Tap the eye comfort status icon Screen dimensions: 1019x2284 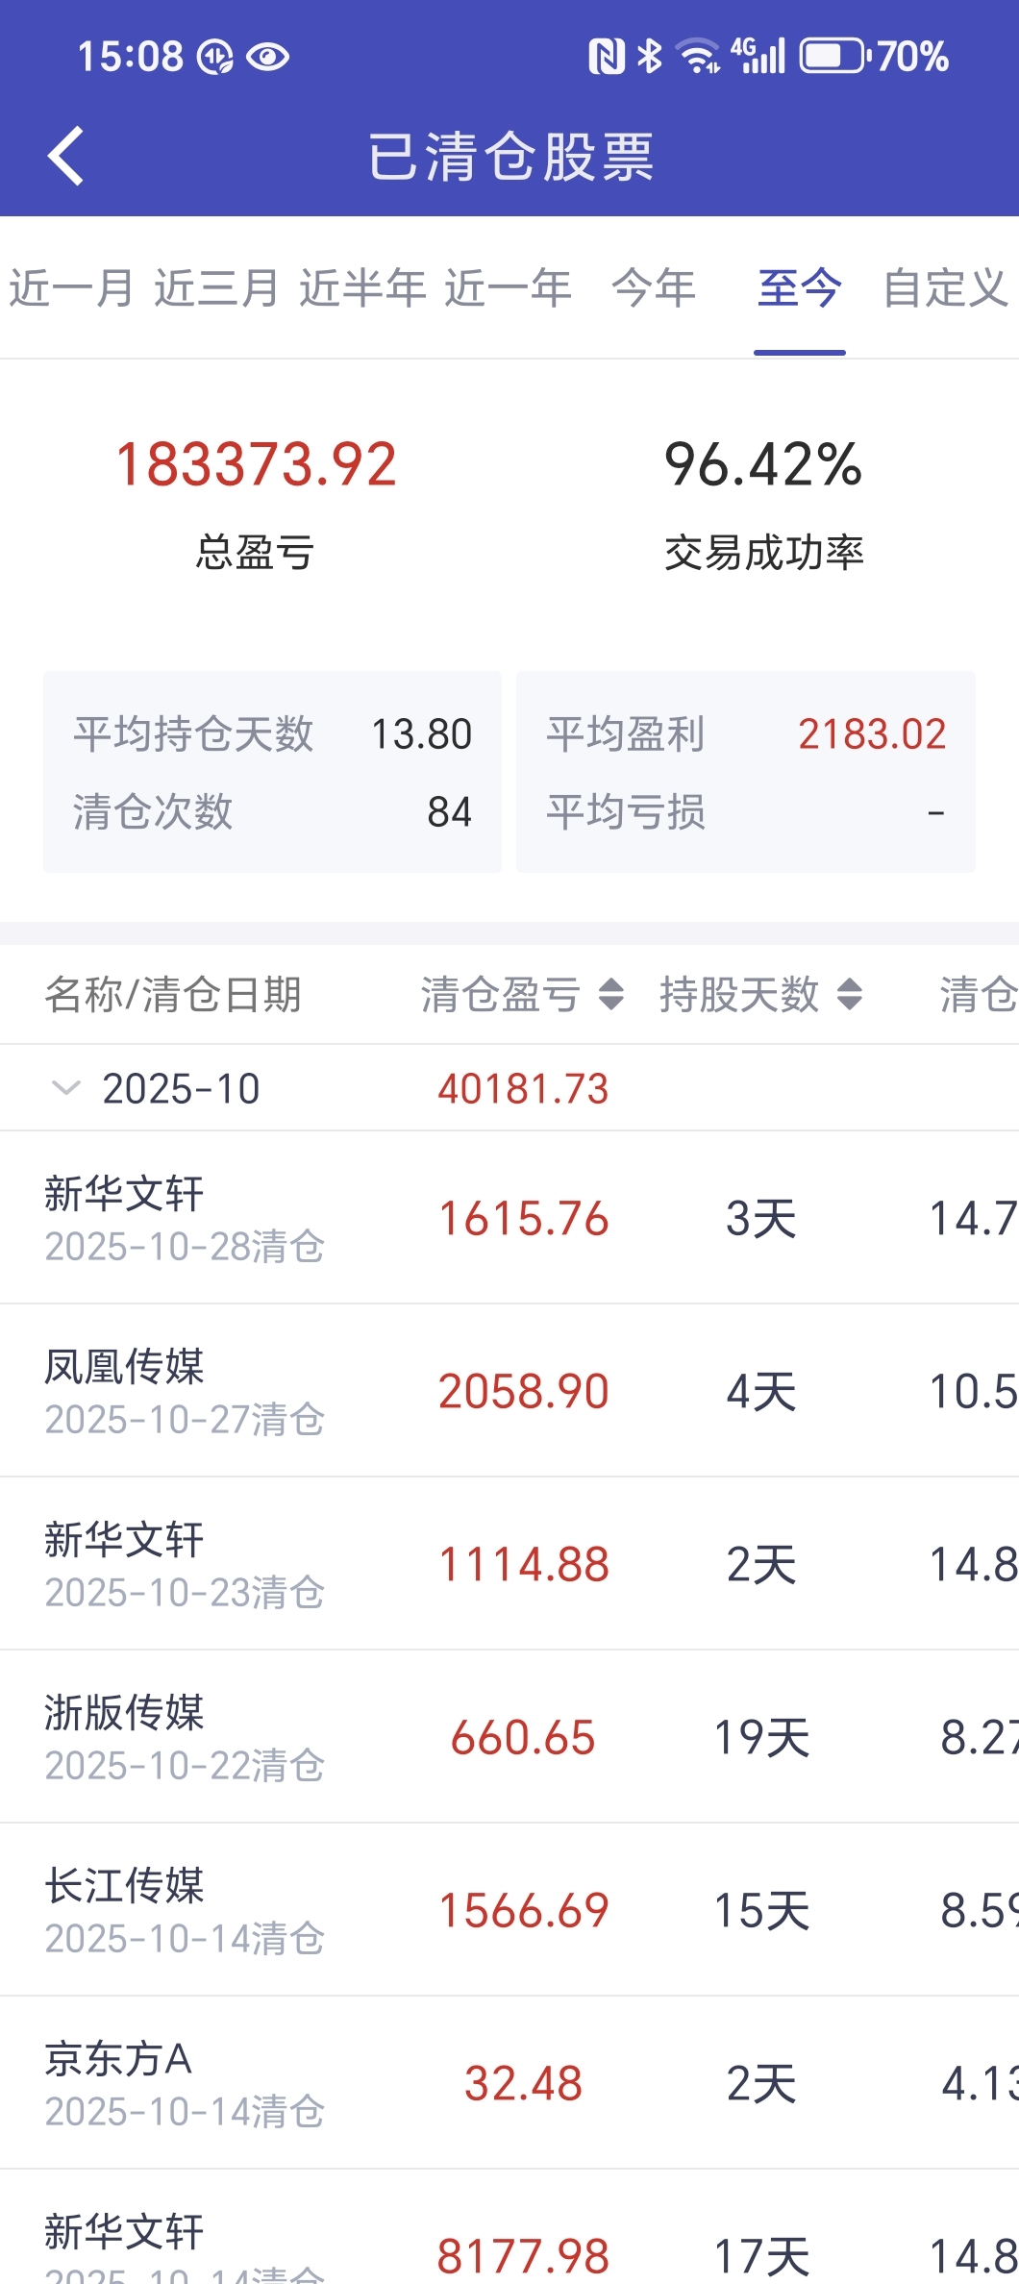[x=267, y=58]
